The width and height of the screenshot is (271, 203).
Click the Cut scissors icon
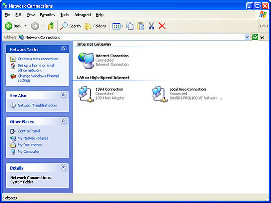[x=151, y=26]
